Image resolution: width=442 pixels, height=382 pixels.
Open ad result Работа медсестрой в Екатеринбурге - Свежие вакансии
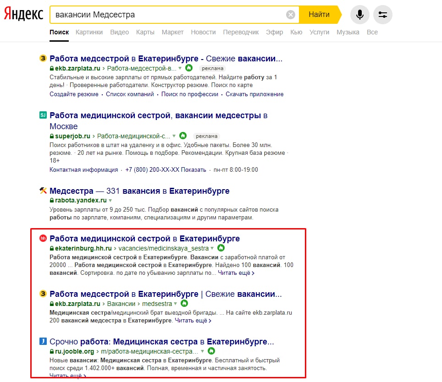(166, 59)
